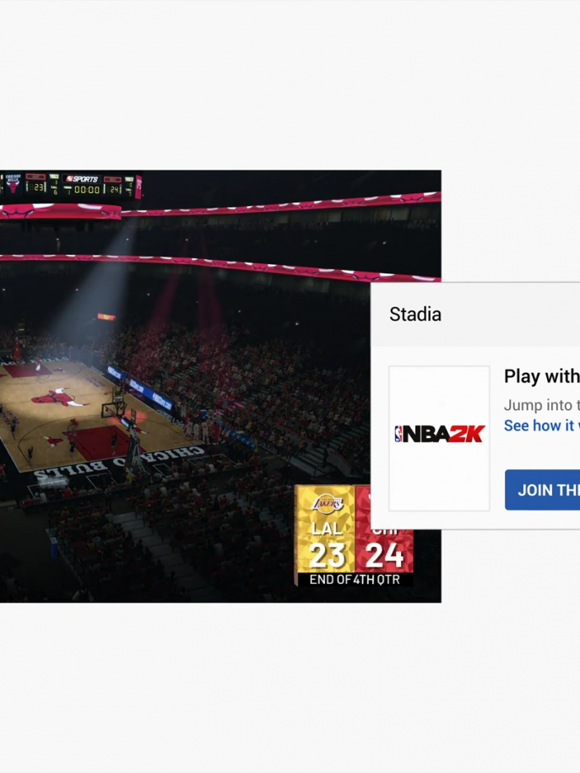The height and width of the screenshot is (773, 580).
Task: Click the LAL team abbreviation on scoreboard
Action: 327,528
